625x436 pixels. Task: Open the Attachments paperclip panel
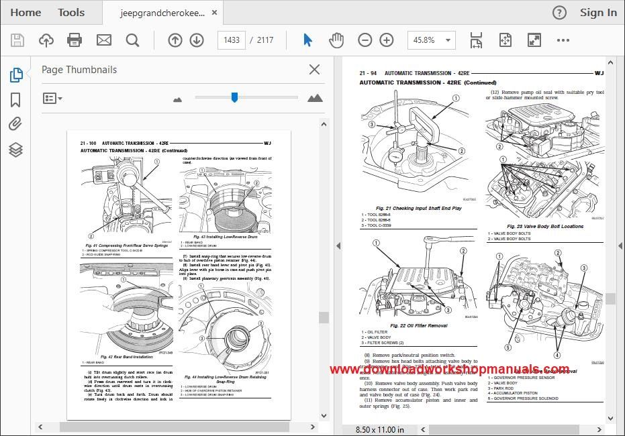click(x=15, y=124)
